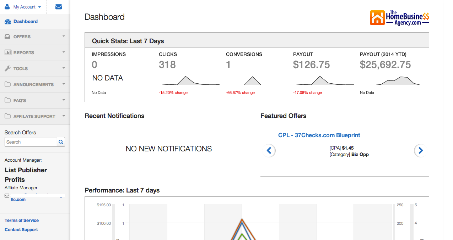Viewport: 453px width, 240px height.
Task: Click the List Publisher Profits name
Action: (x=26, y=175)
